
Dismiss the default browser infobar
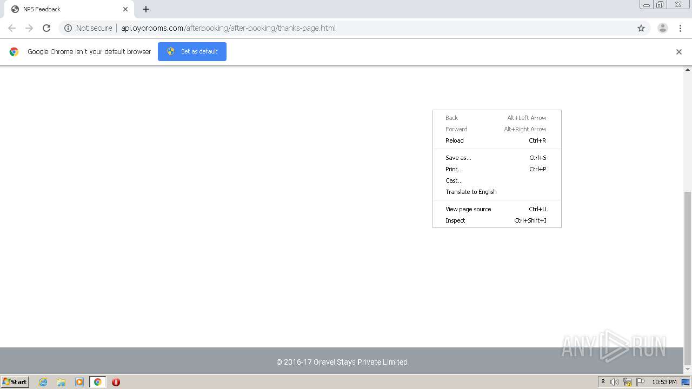point(679,52)
